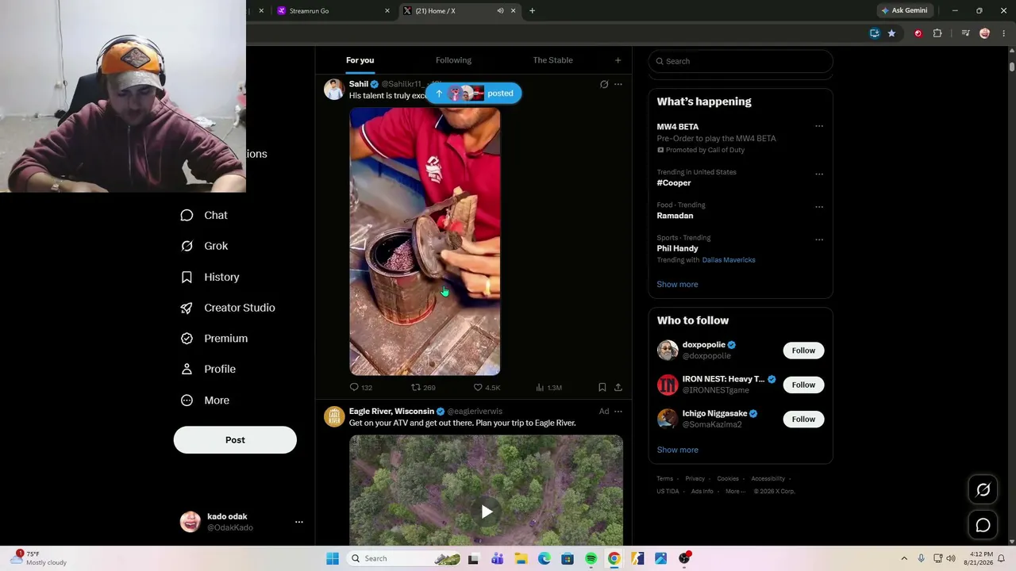This screenshot has width=1016, height=571.
Task: View analytics for Sahil's post
Action: [540, 387]
